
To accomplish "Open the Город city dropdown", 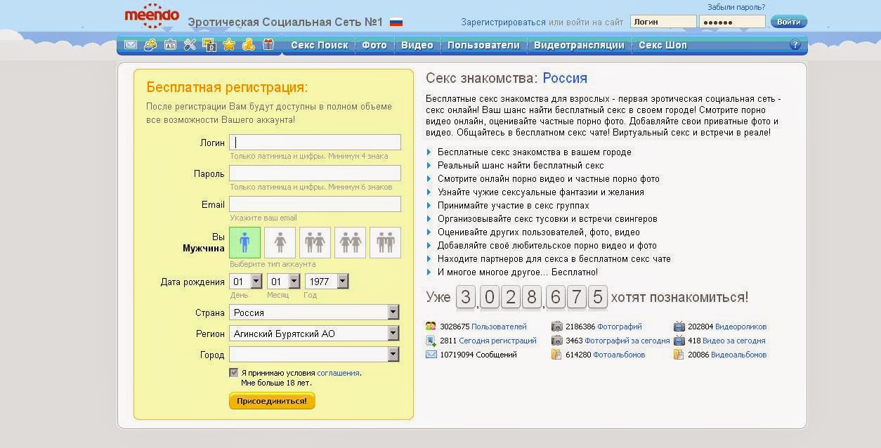I will tap(315, 355).
